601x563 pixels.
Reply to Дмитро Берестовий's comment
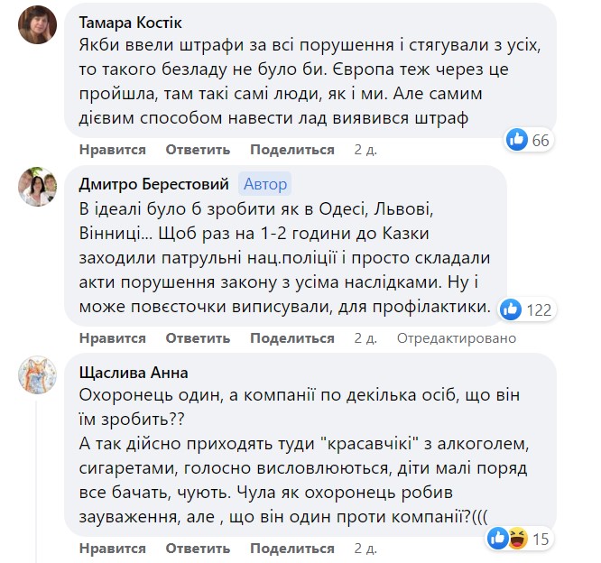tap(198, 337)
